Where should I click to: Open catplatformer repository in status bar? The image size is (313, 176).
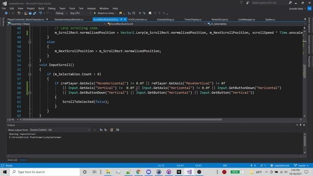click(x=280, y=166)
